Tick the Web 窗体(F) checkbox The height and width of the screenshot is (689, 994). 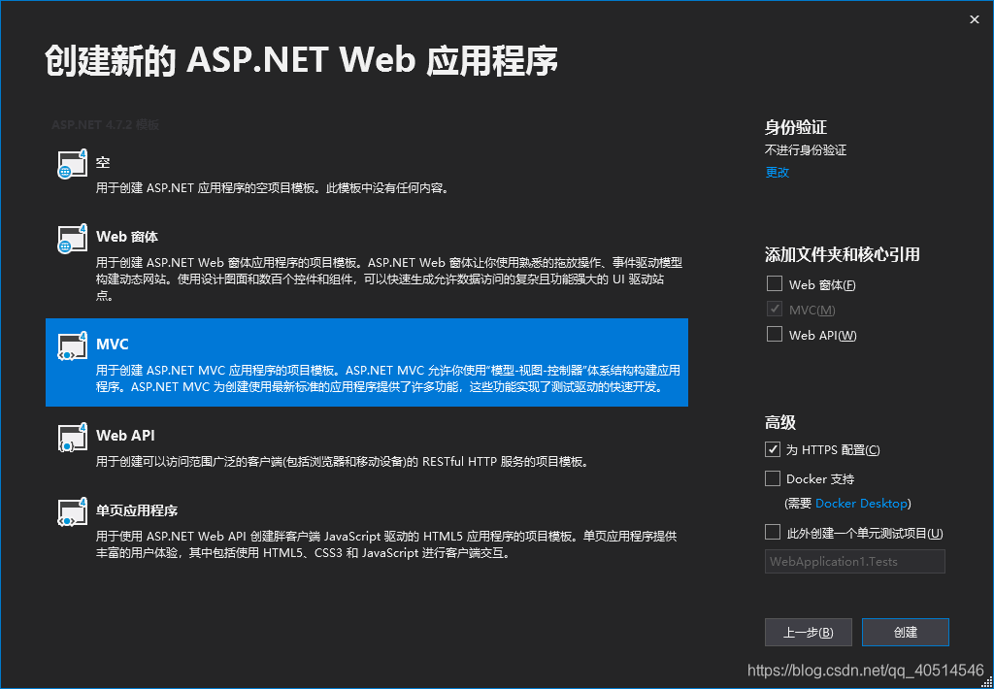(774, 283)
